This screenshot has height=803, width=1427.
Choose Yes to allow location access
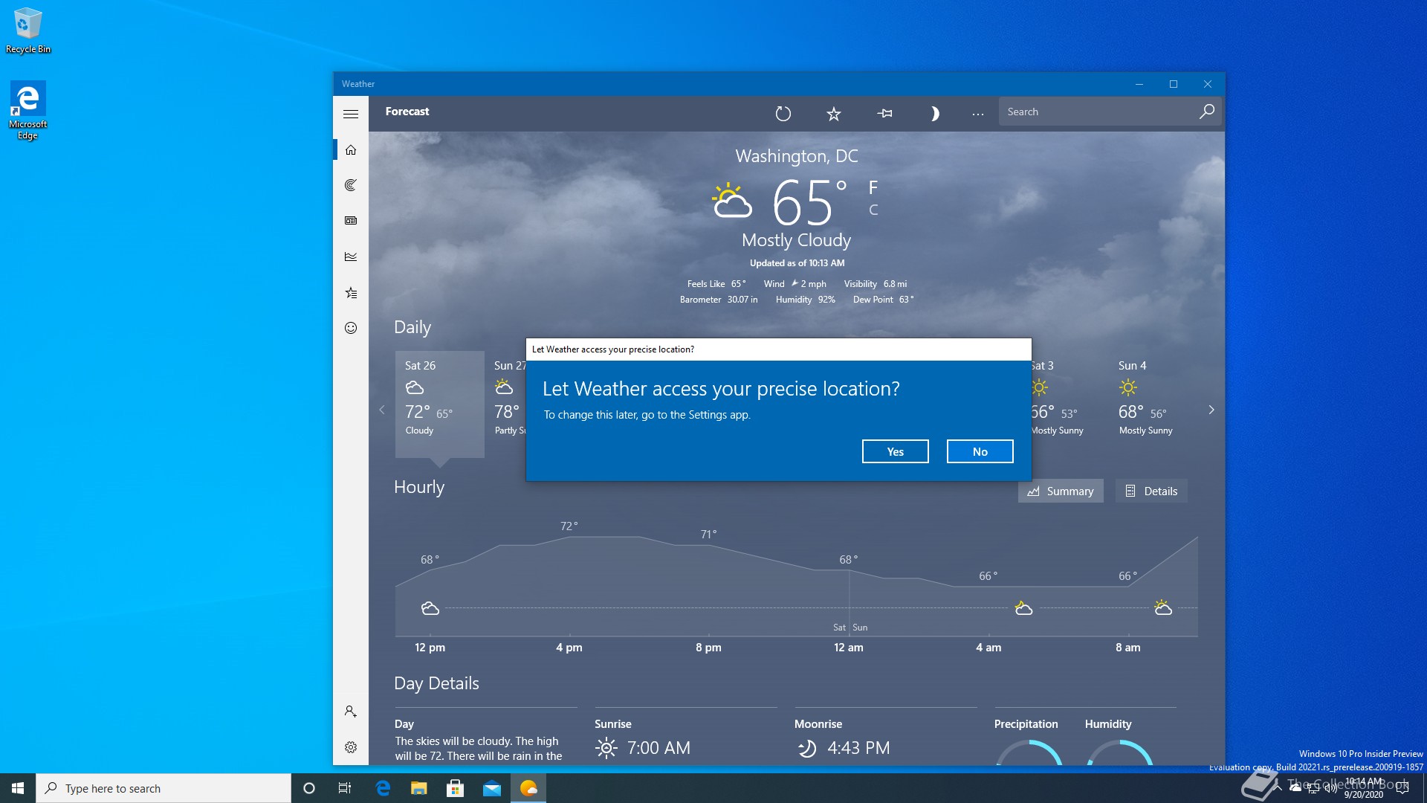pyautogui.click(x=895, y=451)
